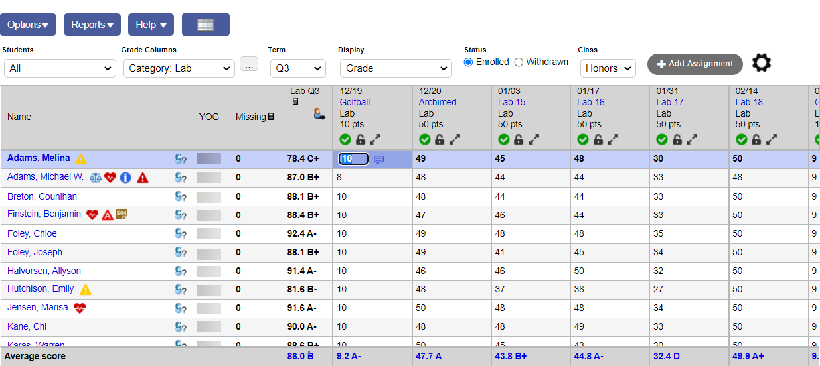Image resolution: width=820 pixels, height=366 pixels.
Task: Open comment bubble in Melina's Golfball cell
Action: 378,159
